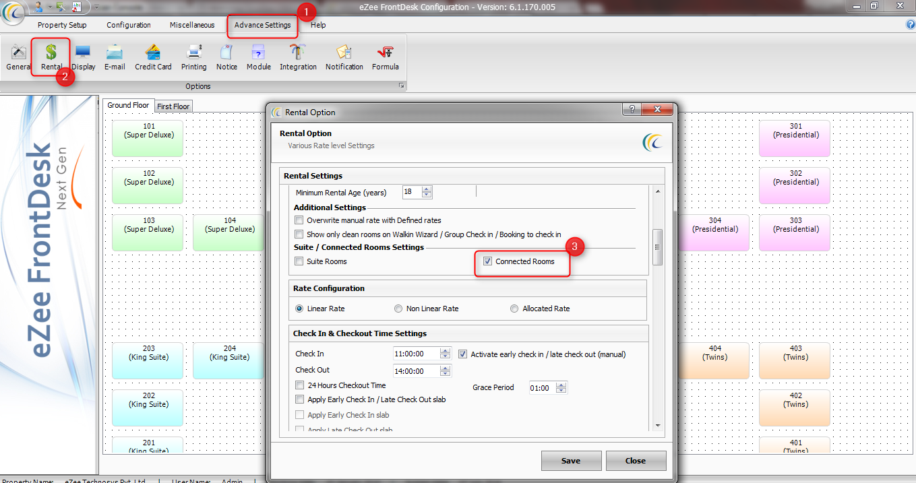Click the scrollbar down arrow in Rental Settings
Image resolution: width=916 pixels, height=483 pixels.
[658, 424]
